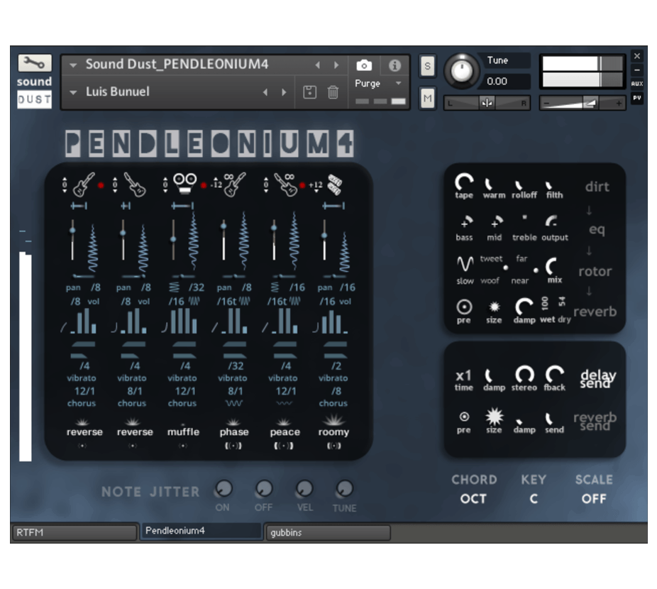The width and height of the screenshot is (657, 589).
Task: Click the stereo width icon below peace
Action: click(x=284, y=446)
